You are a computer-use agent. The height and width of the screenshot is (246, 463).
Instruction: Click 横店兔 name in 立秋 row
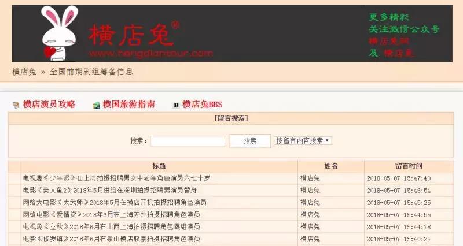click(x=310, y=226)
